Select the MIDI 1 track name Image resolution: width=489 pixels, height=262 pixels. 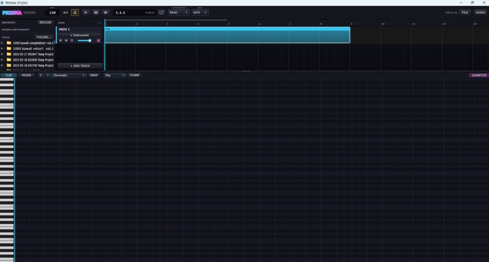(64, 29)
